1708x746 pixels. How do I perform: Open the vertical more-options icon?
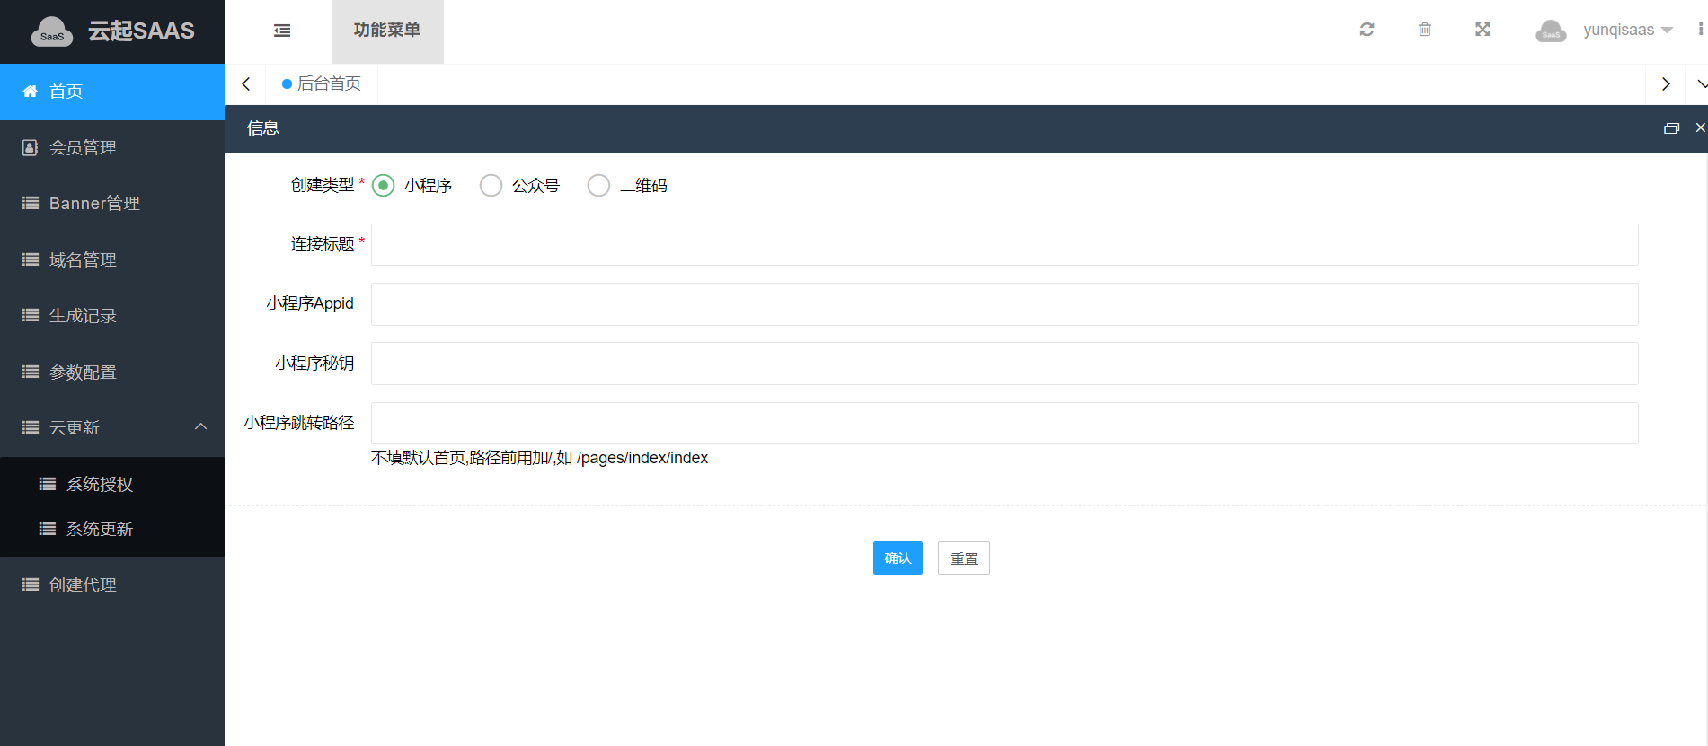1701,30
